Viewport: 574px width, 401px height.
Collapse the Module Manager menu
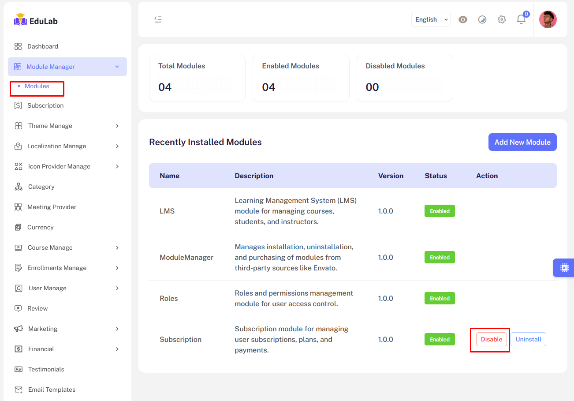[117, 67]
